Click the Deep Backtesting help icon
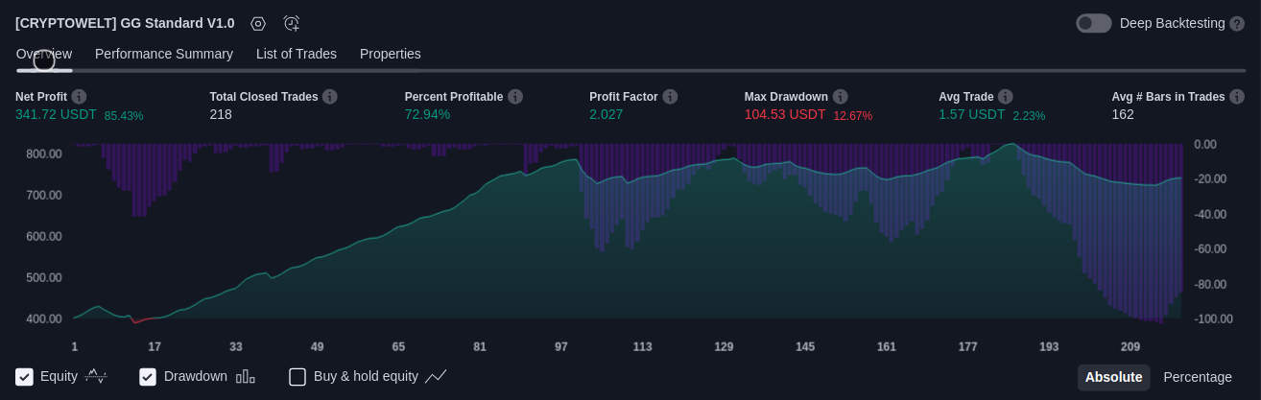This screenshot has height=400, width=1261. 1237,23
